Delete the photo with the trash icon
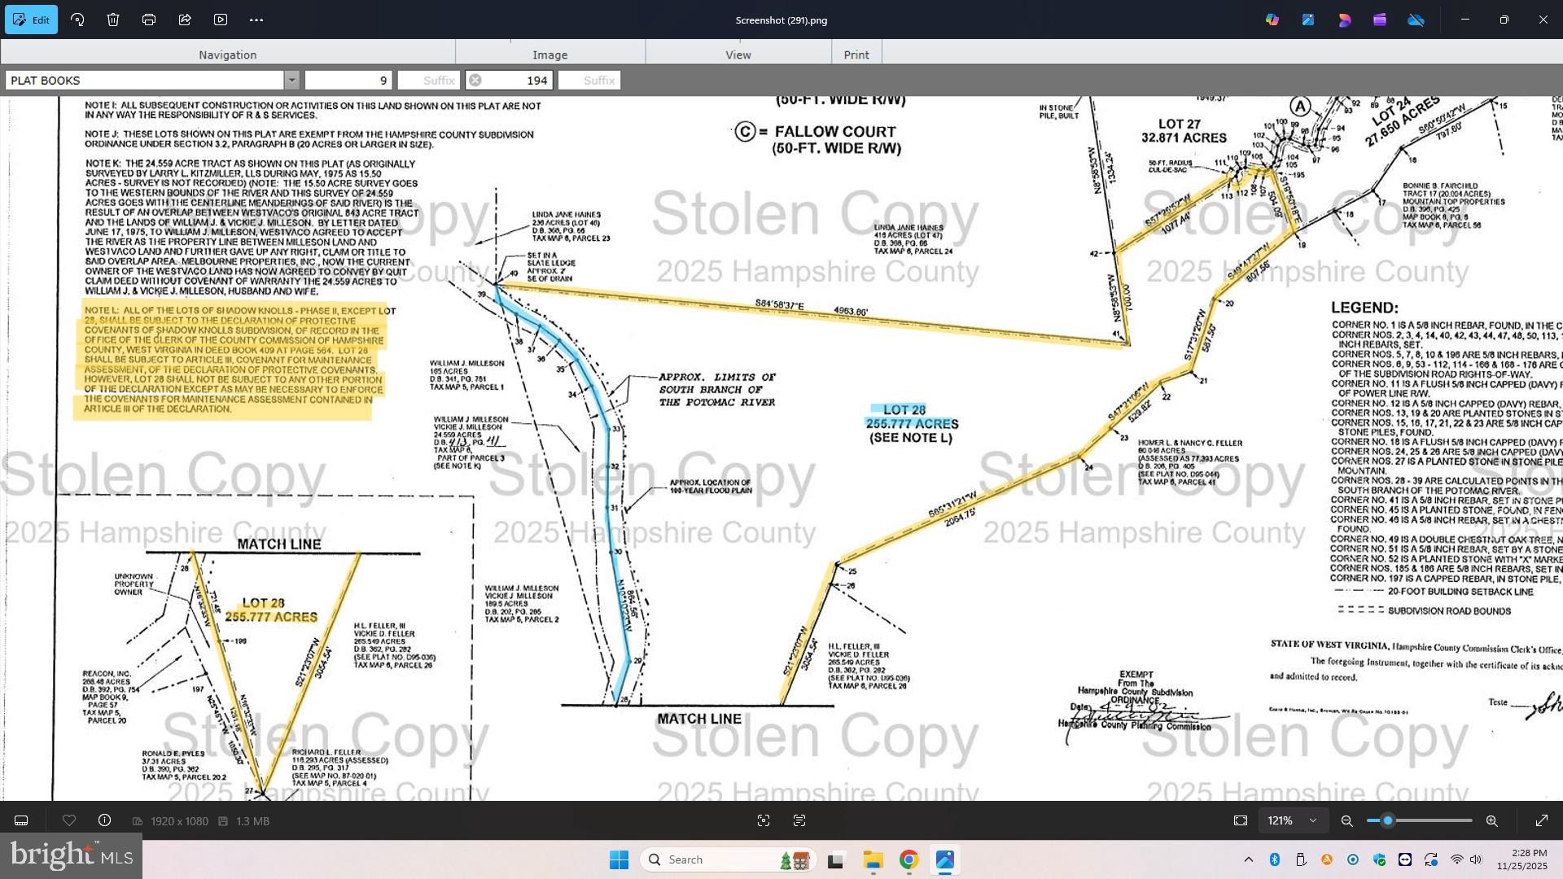 113,20
